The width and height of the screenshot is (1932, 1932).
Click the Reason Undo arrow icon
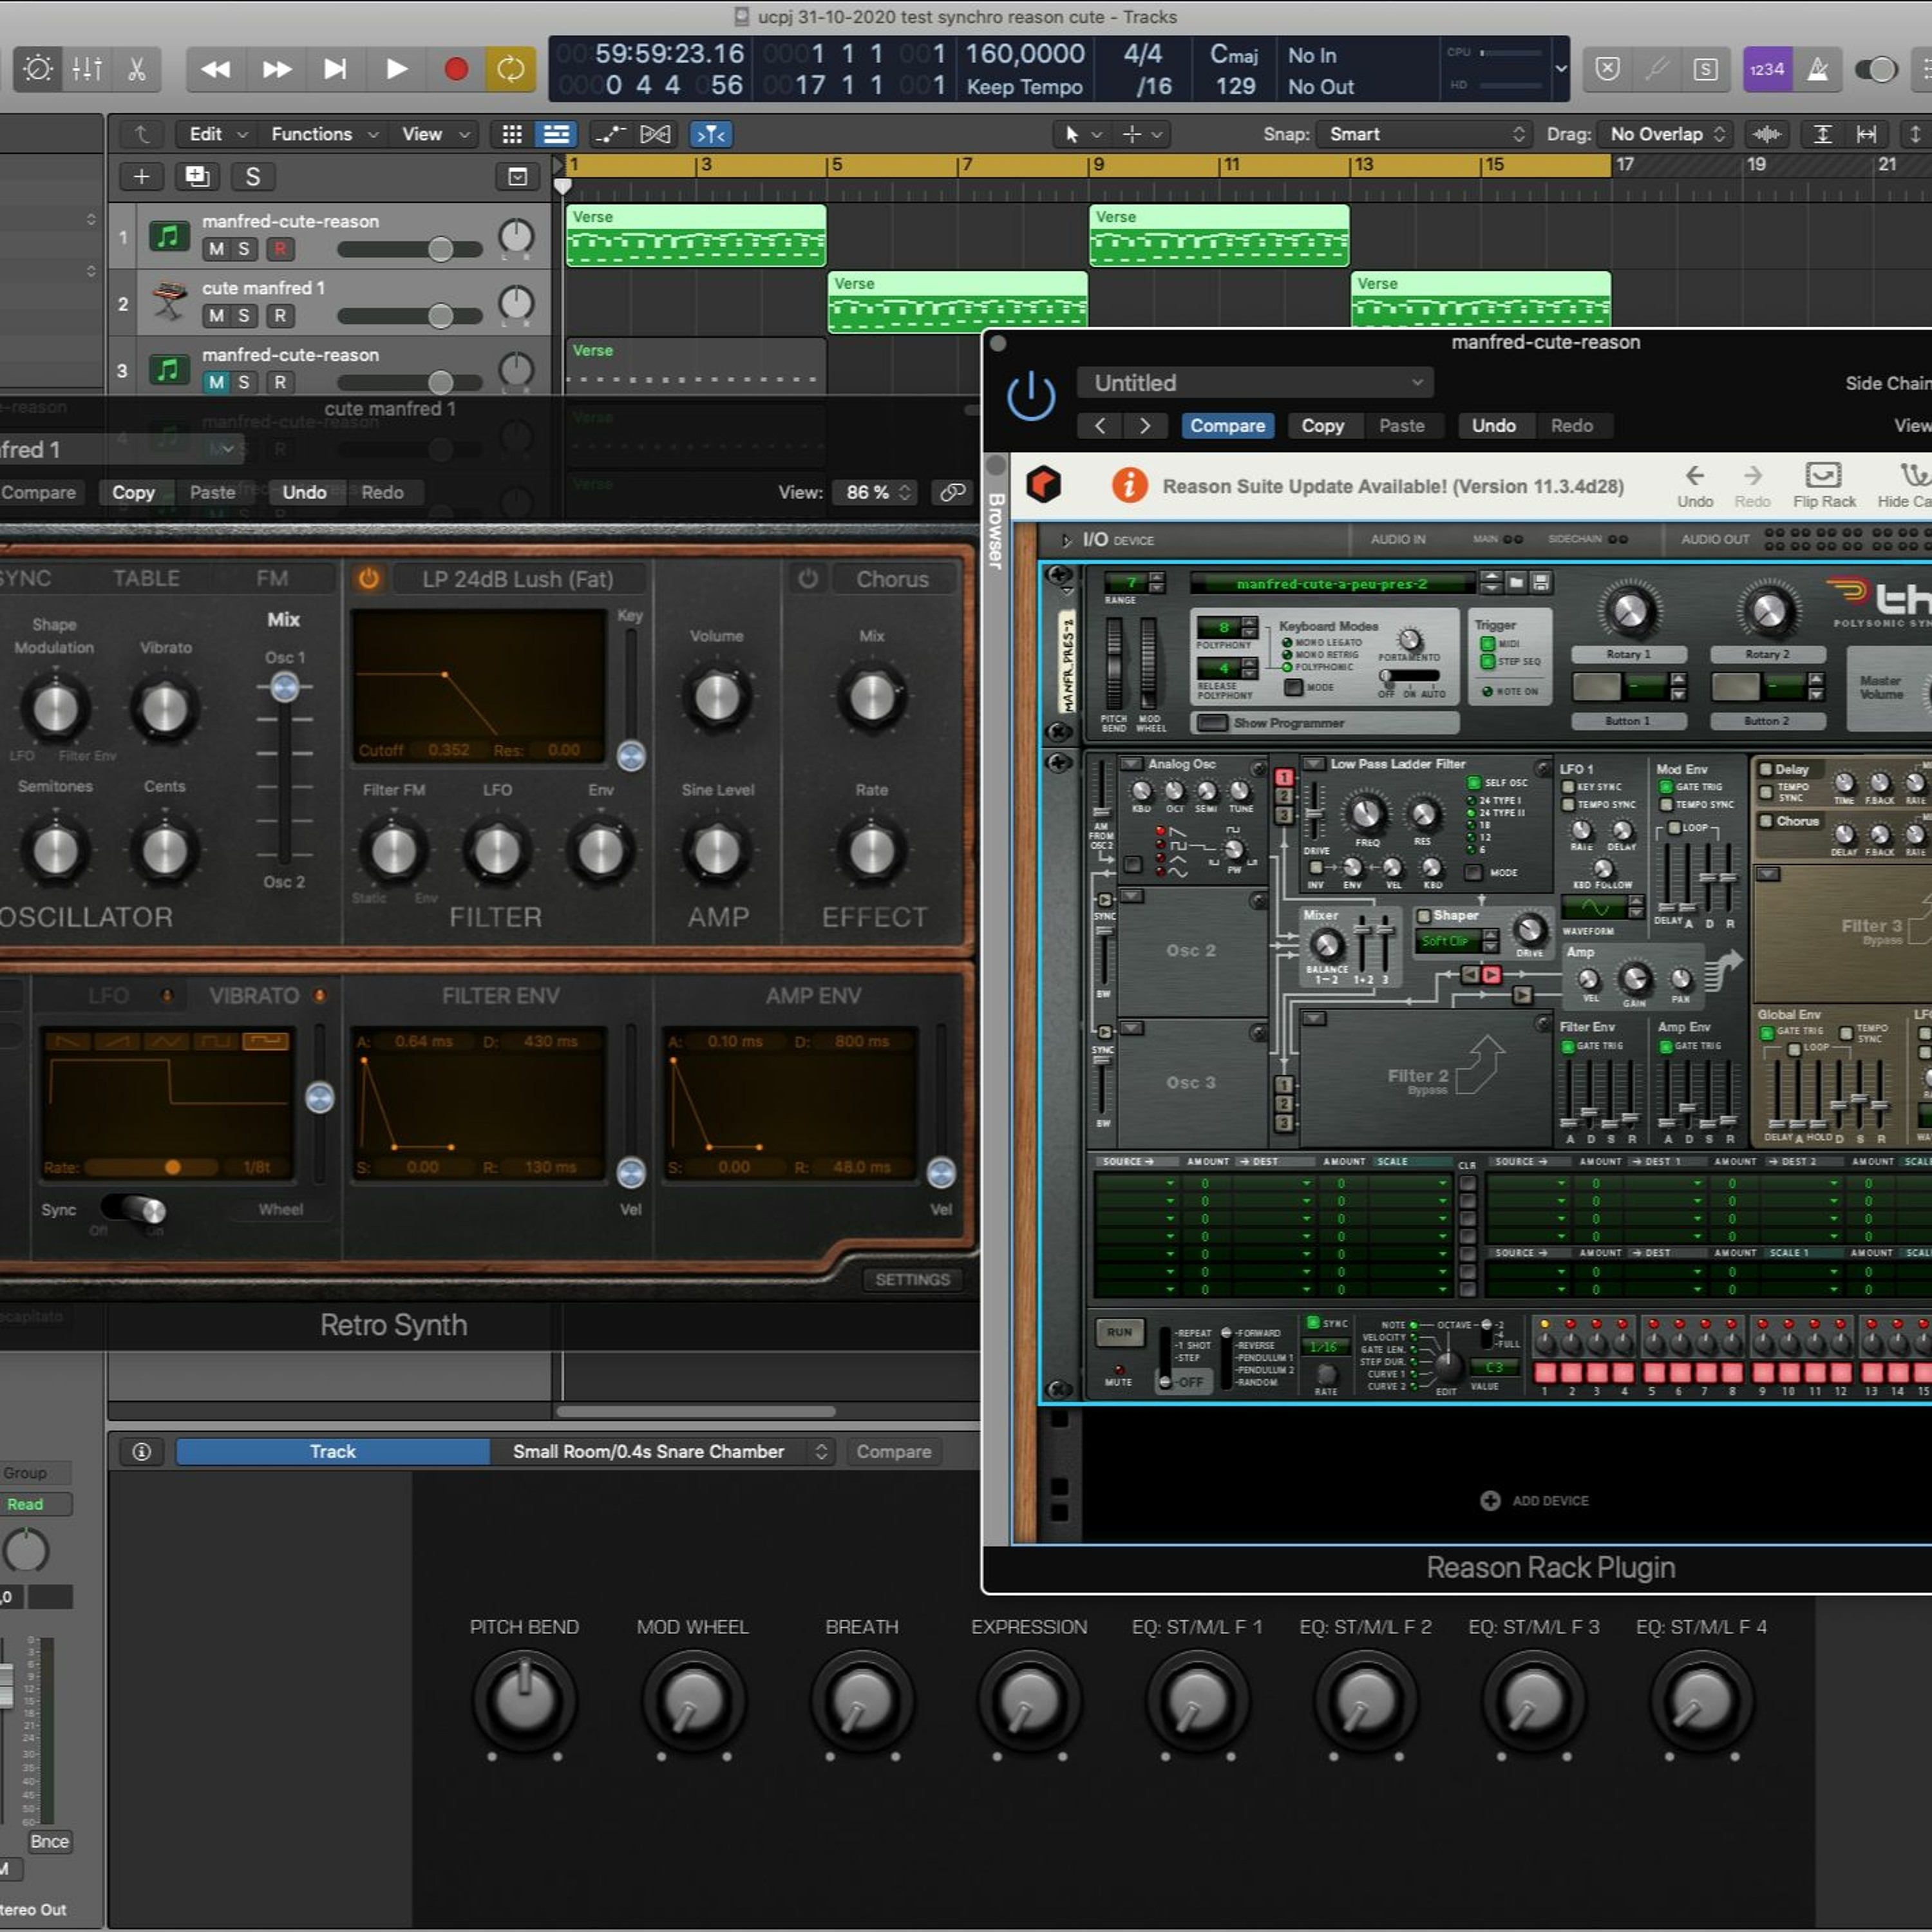click(1695, 485)
